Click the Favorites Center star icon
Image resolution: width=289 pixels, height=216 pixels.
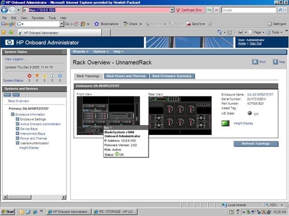4,32
